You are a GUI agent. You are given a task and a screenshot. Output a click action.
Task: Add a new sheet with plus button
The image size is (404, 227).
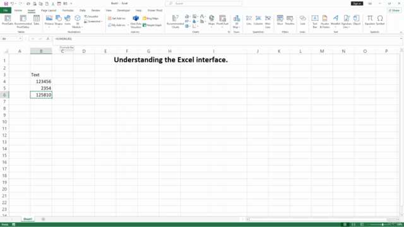pos(44,219)
